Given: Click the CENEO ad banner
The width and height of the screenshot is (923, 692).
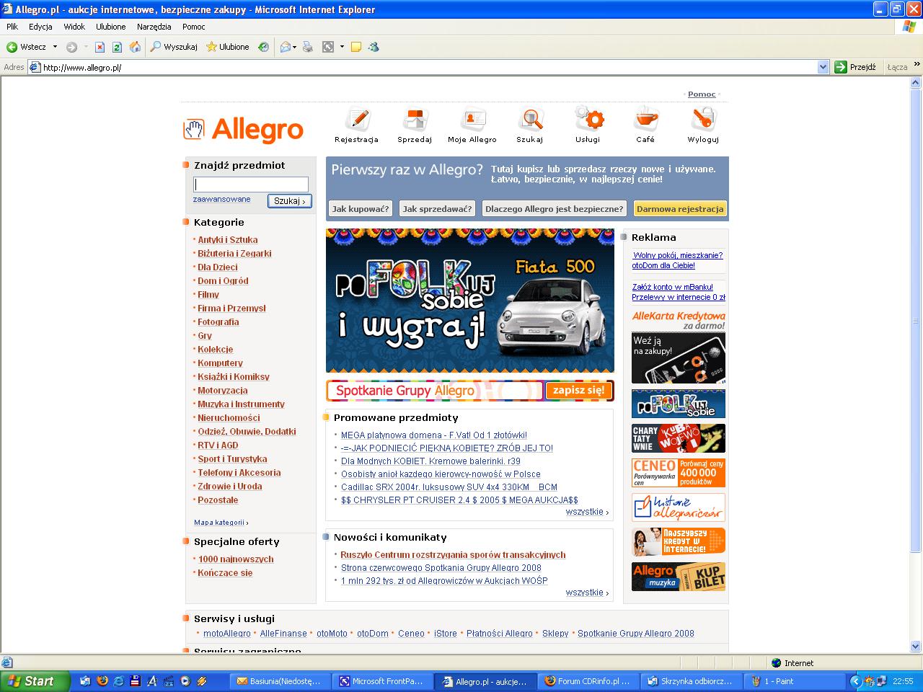Looking at the screenshot, I should pyautogui.click(x=679, y=473).
